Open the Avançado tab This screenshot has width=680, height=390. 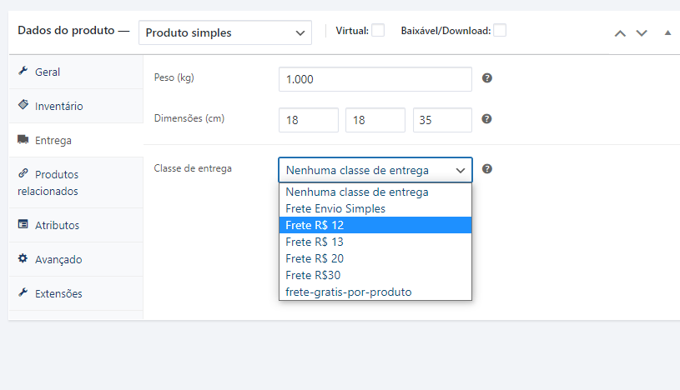tap(76, 259)
